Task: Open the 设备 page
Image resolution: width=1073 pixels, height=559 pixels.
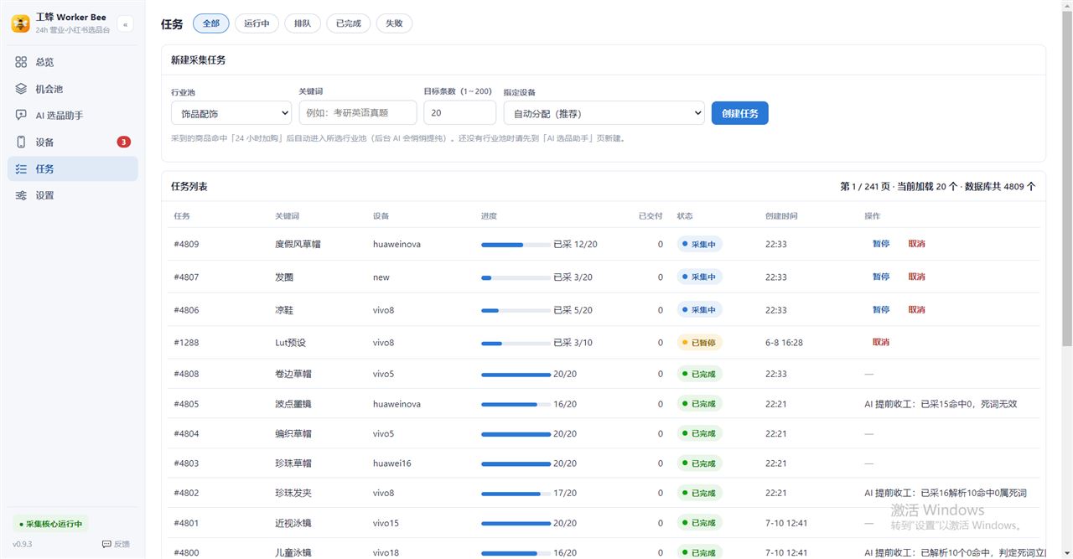Action: pos(72,142)
